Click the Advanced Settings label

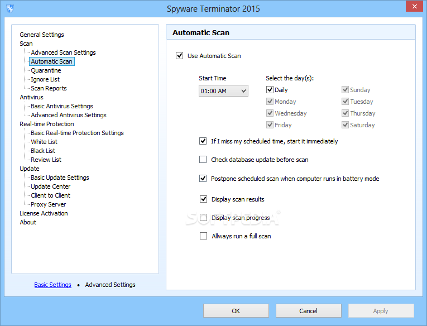(x=110, y=285)
